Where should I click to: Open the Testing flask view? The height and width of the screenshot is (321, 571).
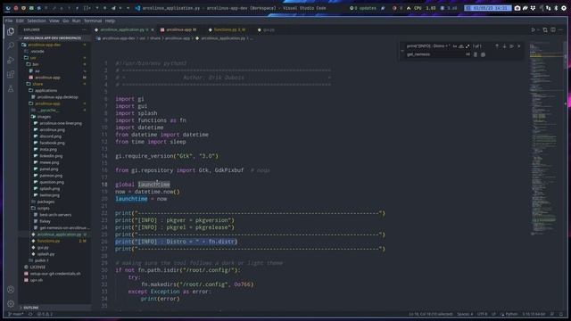coord(11,88)
